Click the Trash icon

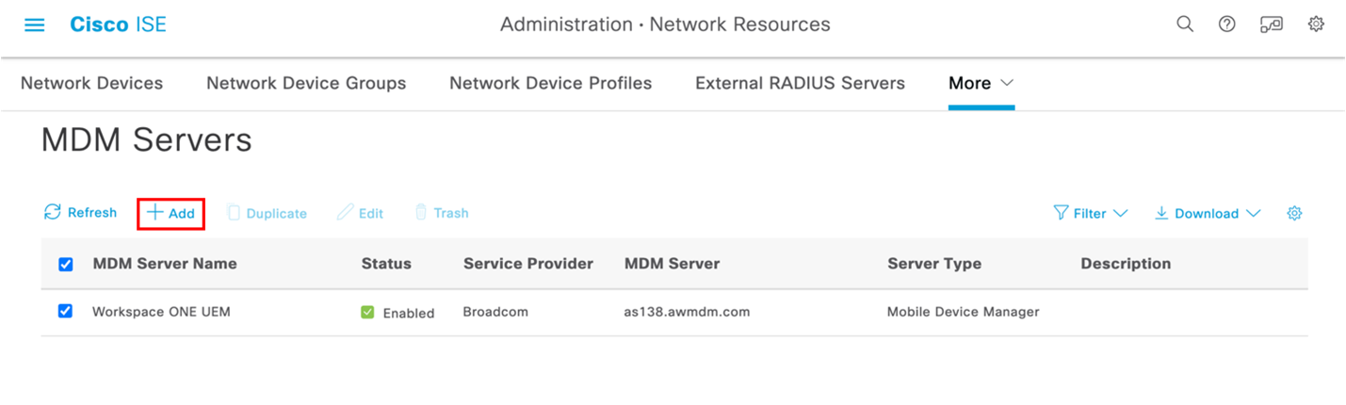point(422,213)
